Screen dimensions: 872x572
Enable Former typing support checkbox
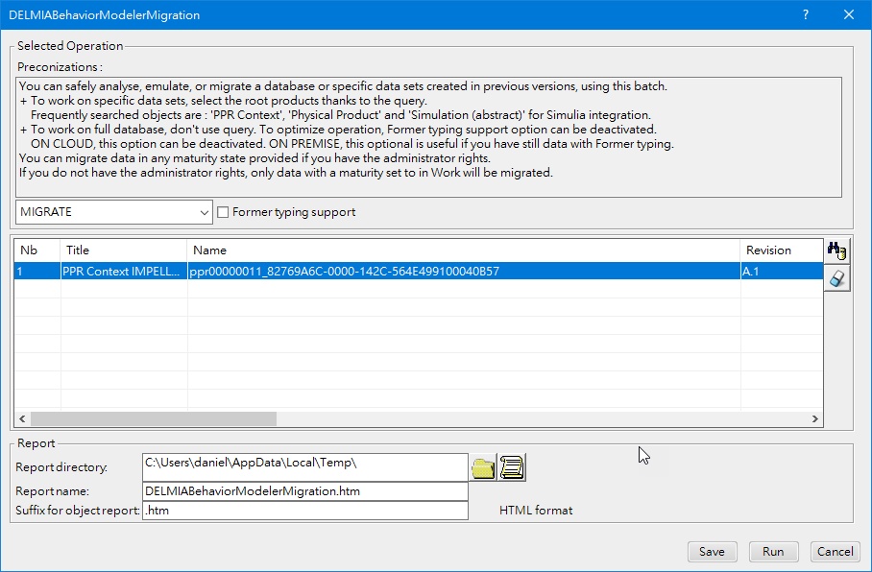(x=223, y=212)
